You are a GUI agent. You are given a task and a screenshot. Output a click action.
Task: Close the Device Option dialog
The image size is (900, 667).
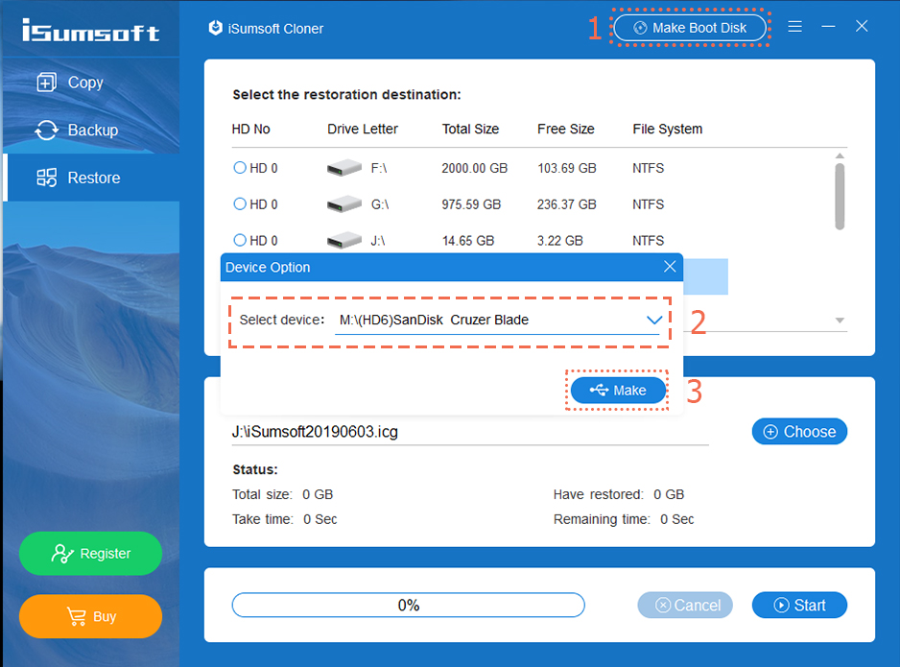pos(670,267)
